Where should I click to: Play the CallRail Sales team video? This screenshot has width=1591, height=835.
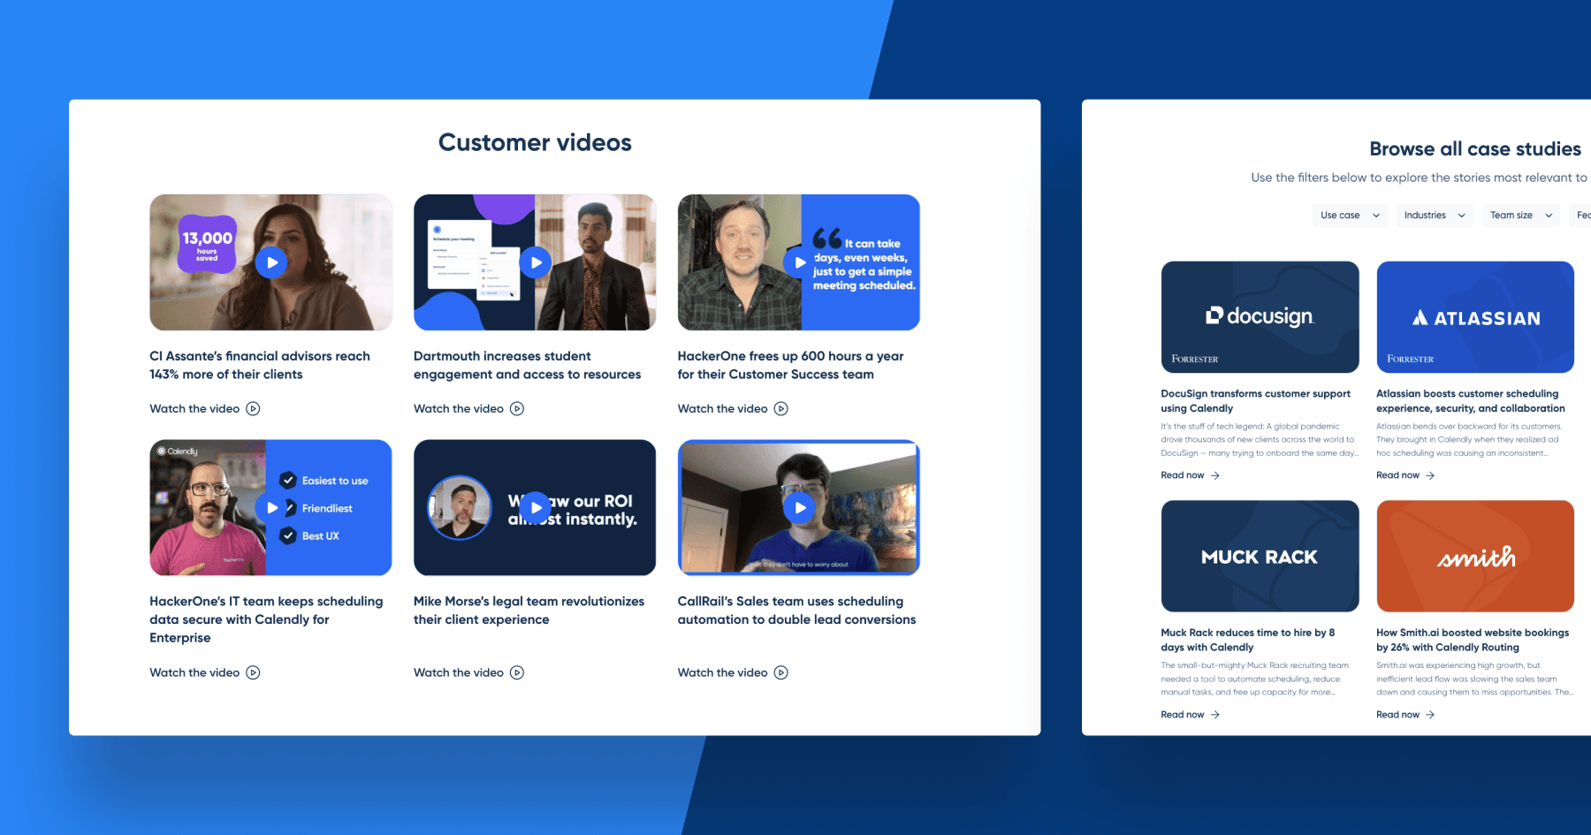click(798, 507)
